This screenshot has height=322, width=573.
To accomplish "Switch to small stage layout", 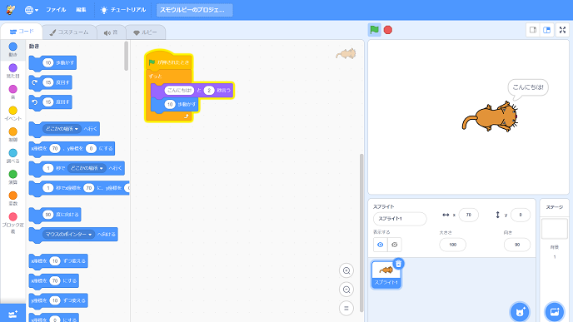I will pyautogui.click(x=533, y=30).
